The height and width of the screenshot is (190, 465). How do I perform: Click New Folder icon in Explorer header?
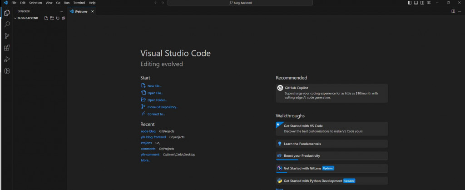(52, 18)
